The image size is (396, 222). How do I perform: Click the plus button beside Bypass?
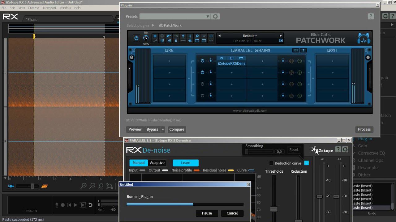pos(163,129)
